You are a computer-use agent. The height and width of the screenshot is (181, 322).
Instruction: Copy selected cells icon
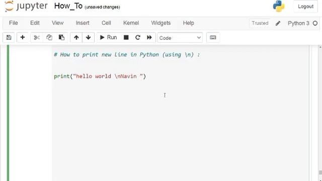point(49,38)
